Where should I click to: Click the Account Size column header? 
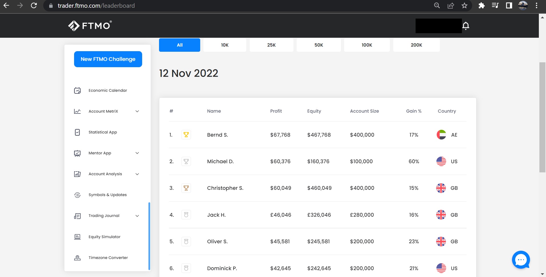[x=364, y=111]
